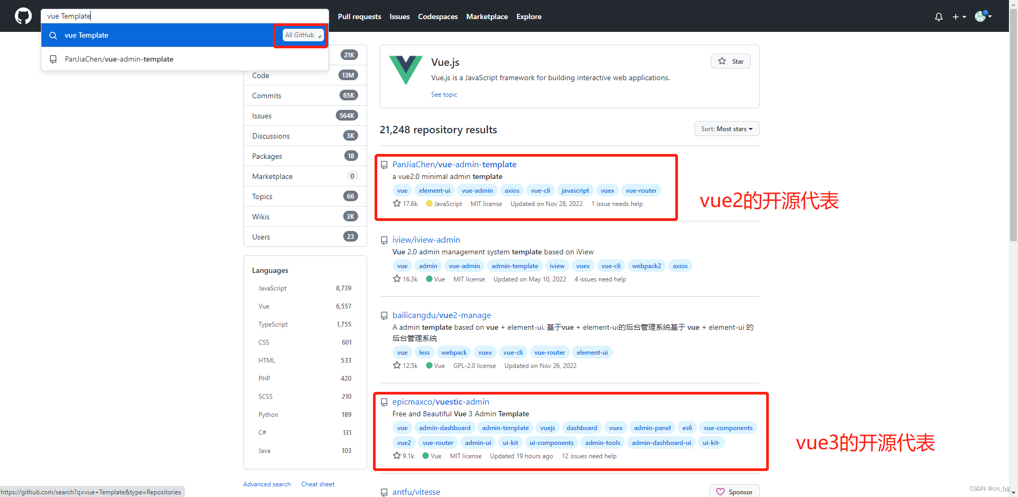Filter results by Code
Image resolution: width=1018 pixels, height=497 pixels.
305,75
